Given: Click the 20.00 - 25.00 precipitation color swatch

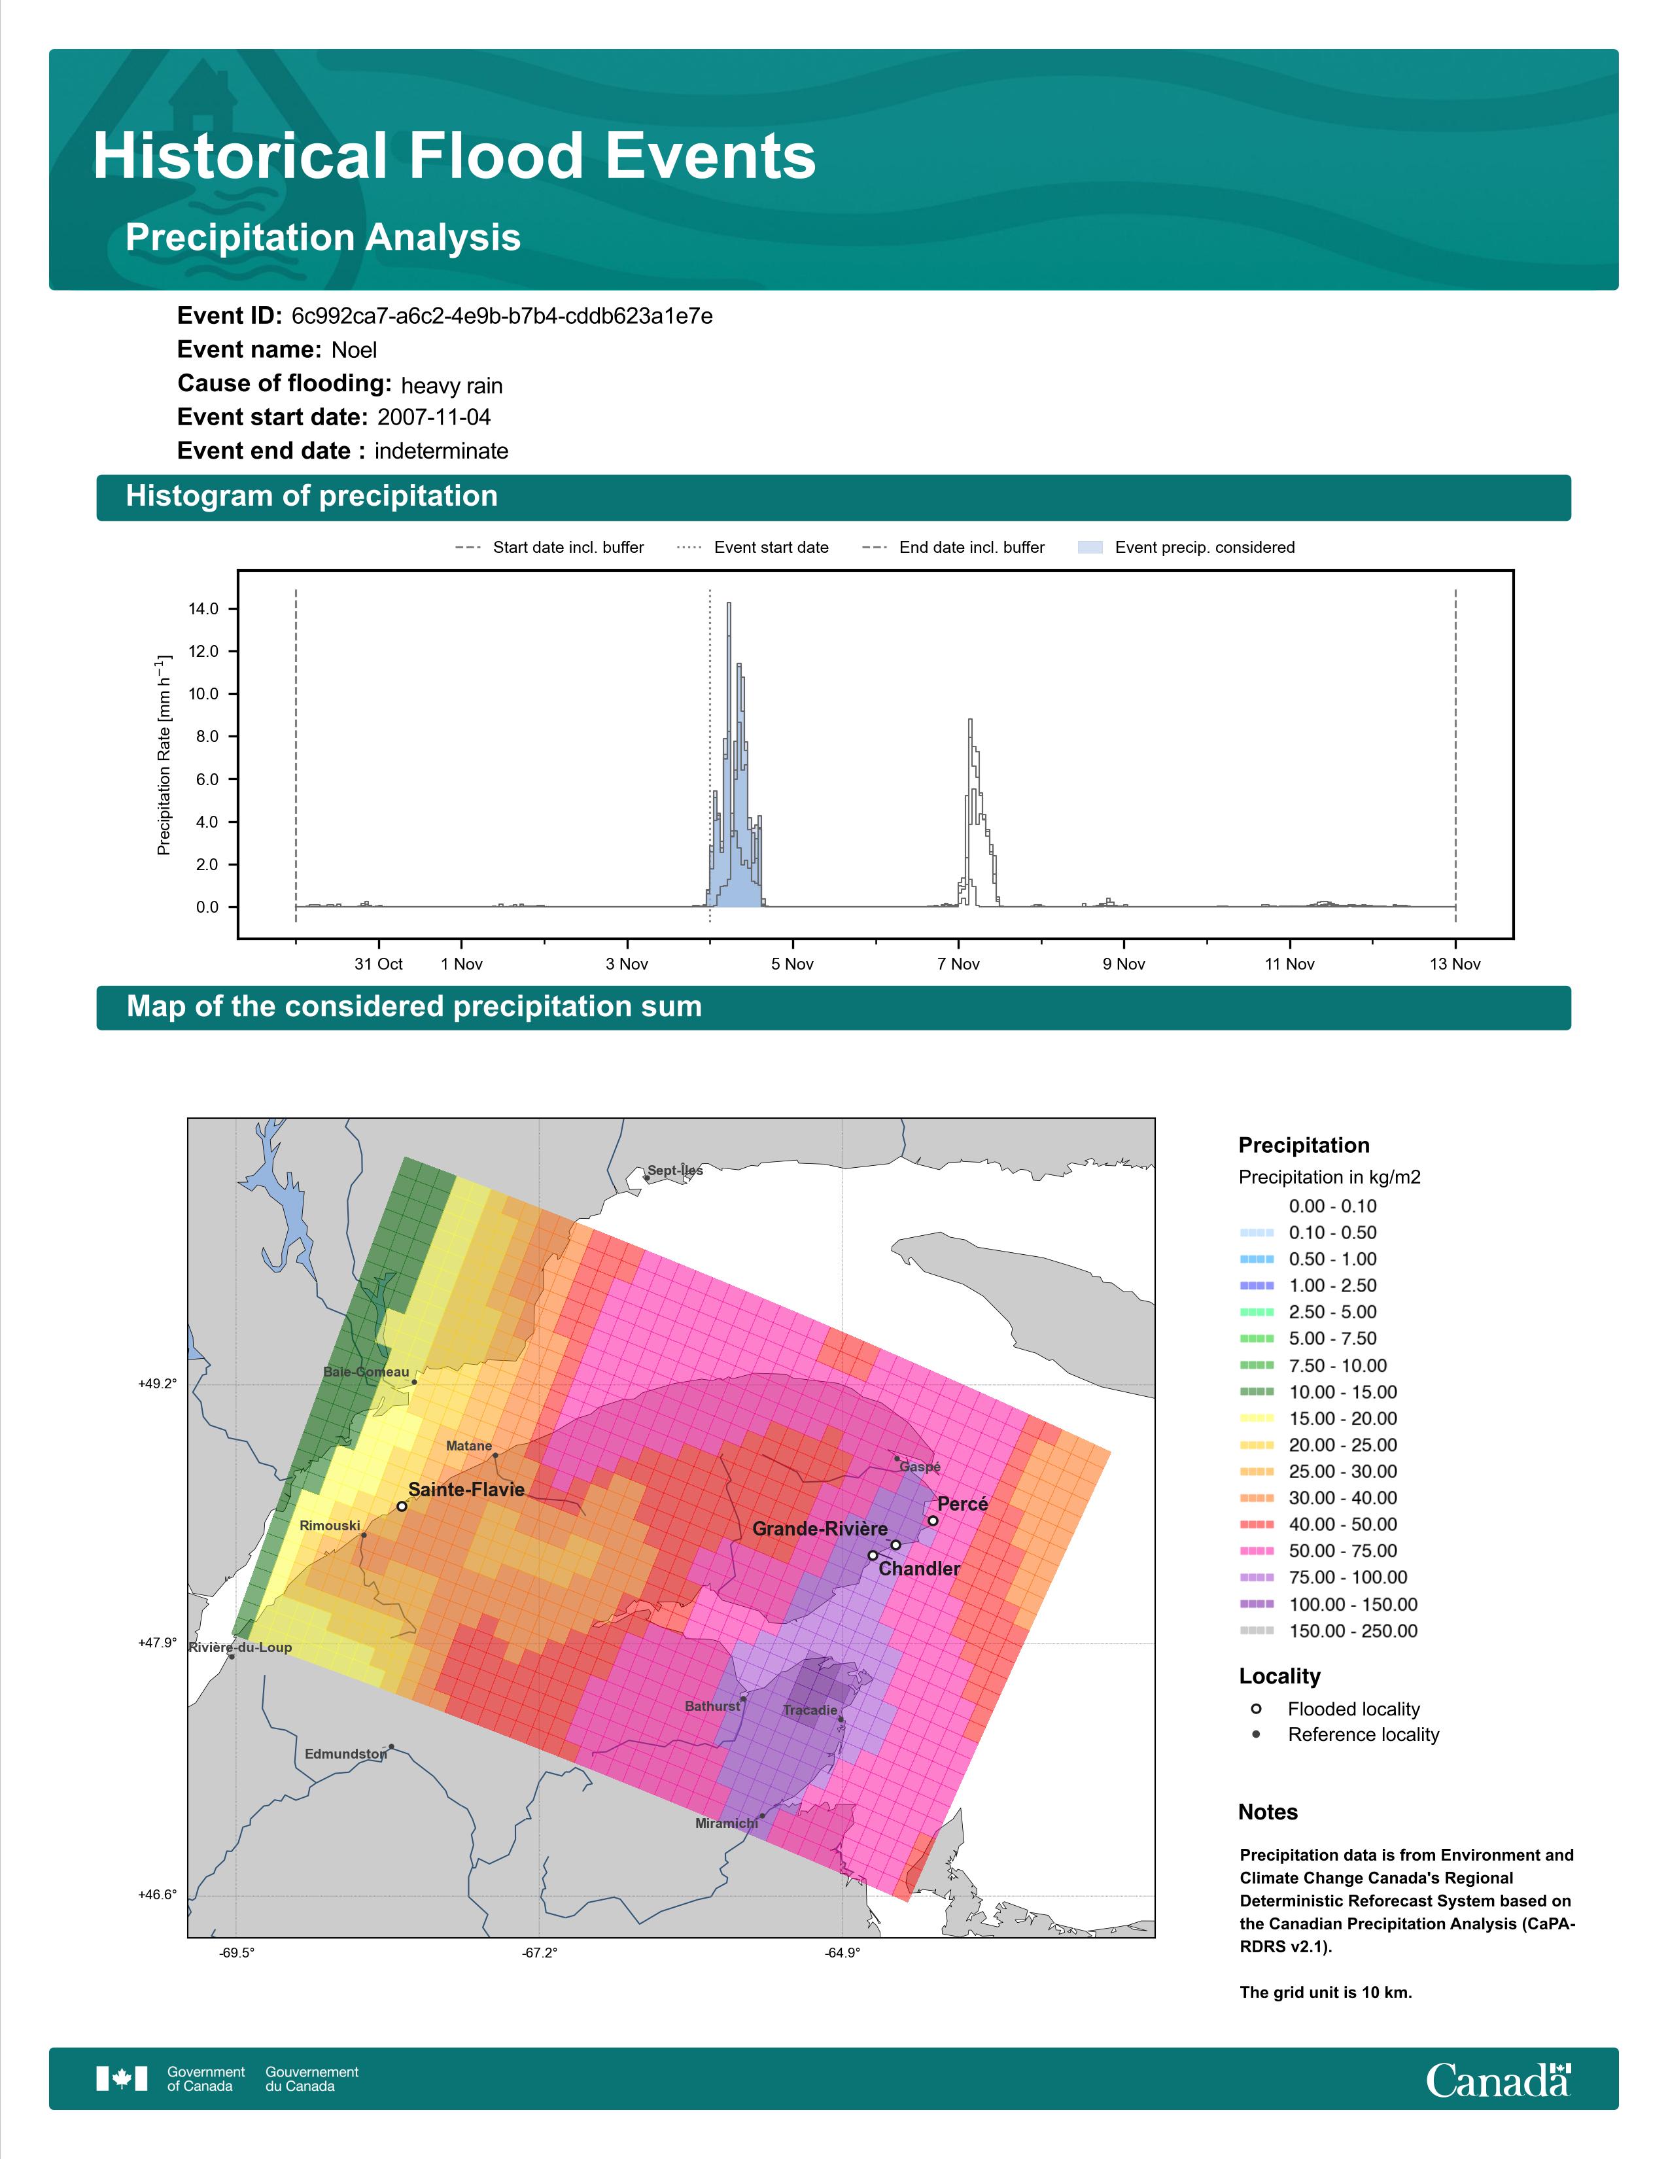Looking at the screenshot, I should [1257, 1445].
